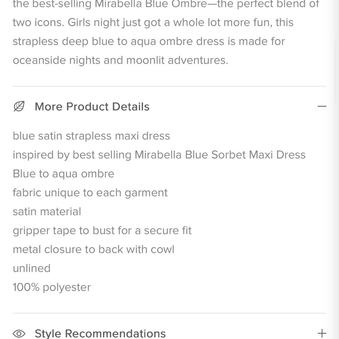Click the 'strapless deep blue to aqua' line

tap(149, 41)
